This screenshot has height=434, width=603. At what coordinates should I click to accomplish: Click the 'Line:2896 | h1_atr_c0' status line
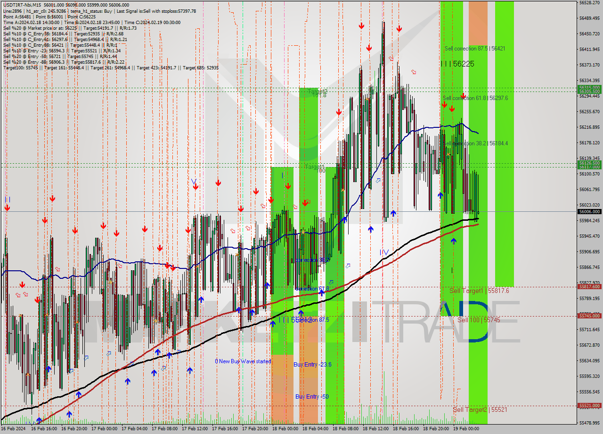click(x=99, y=11)
